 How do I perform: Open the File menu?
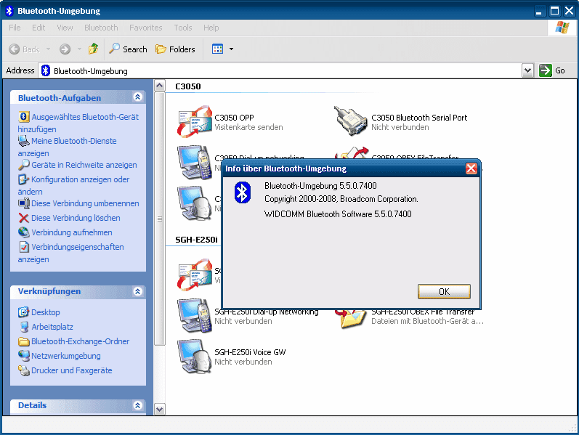(x=15, y=28)
